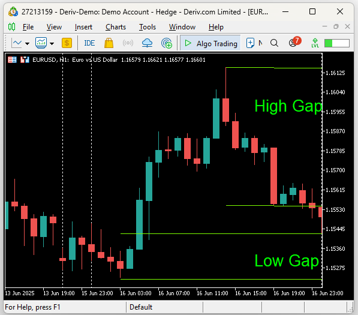The image size is (358, 315).
Task: Click the 16 Jun 11:00 time axis label
Action: [x=212, y=293]
